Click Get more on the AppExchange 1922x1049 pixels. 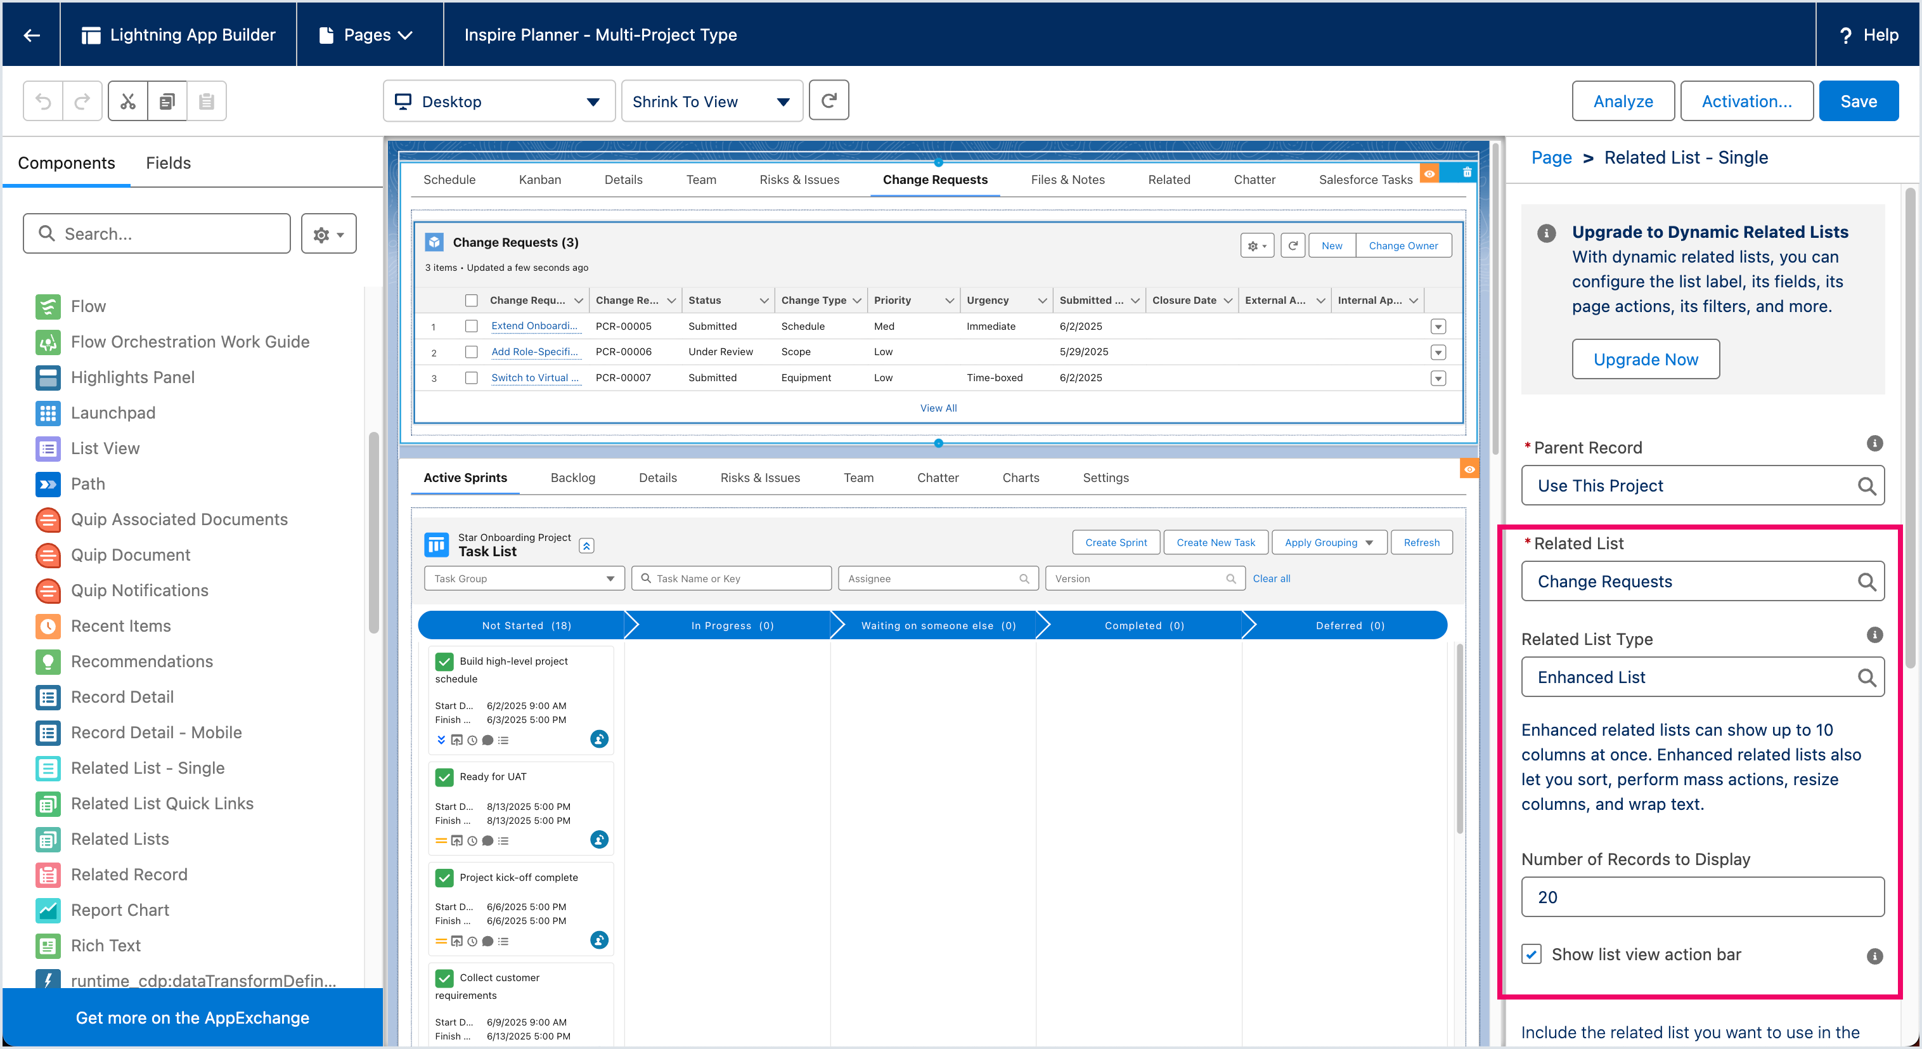[193, 1018]
